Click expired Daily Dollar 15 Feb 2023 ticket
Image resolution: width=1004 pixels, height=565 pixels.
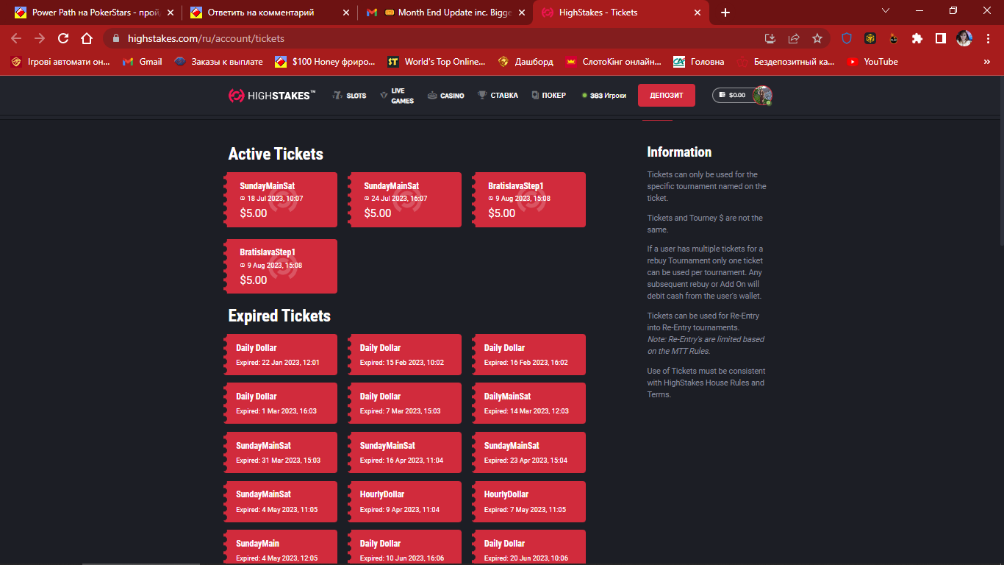[x=404, y=355]
